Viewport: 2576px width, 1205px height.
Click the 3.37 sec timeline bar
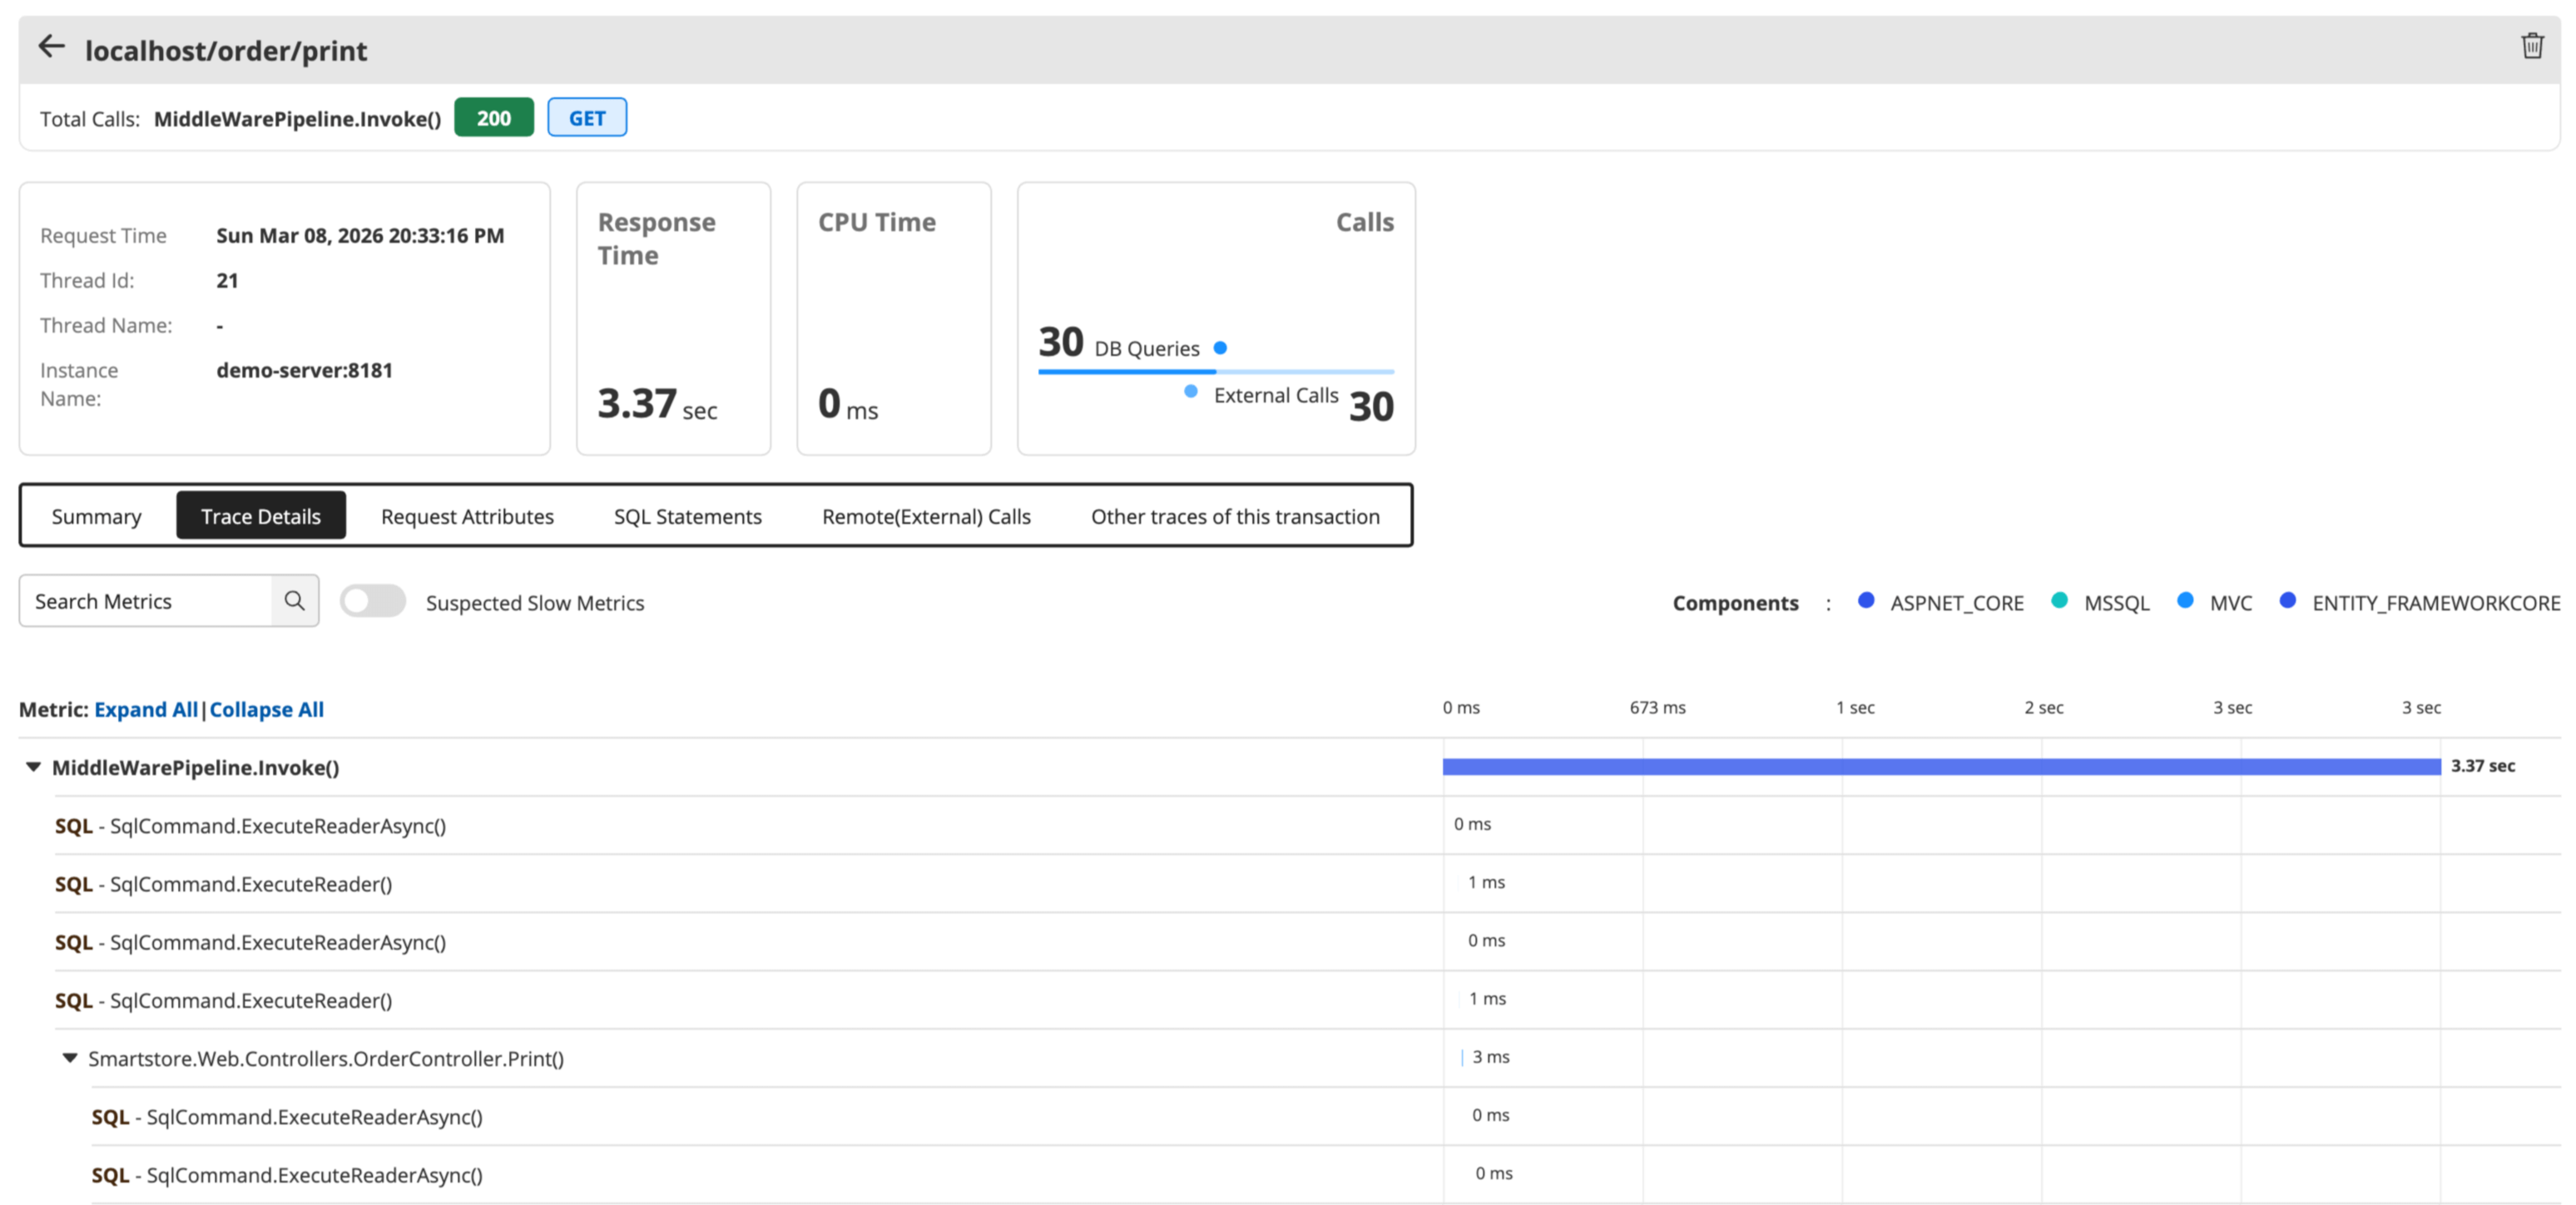click(1940, 767)
